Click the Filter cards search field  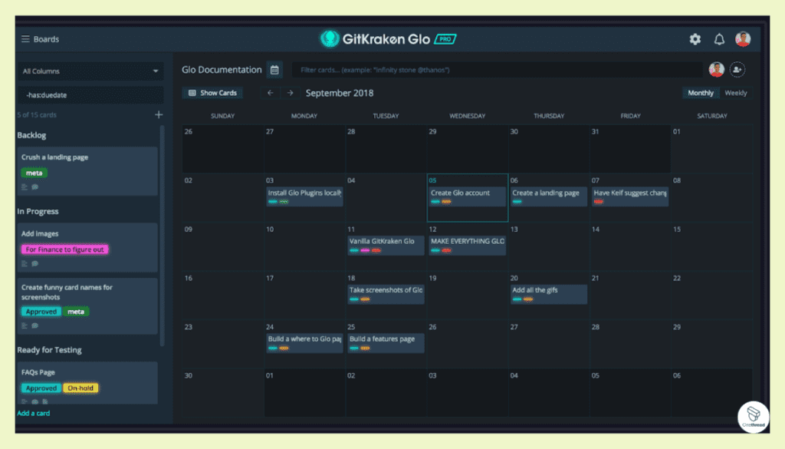point(497,70)
